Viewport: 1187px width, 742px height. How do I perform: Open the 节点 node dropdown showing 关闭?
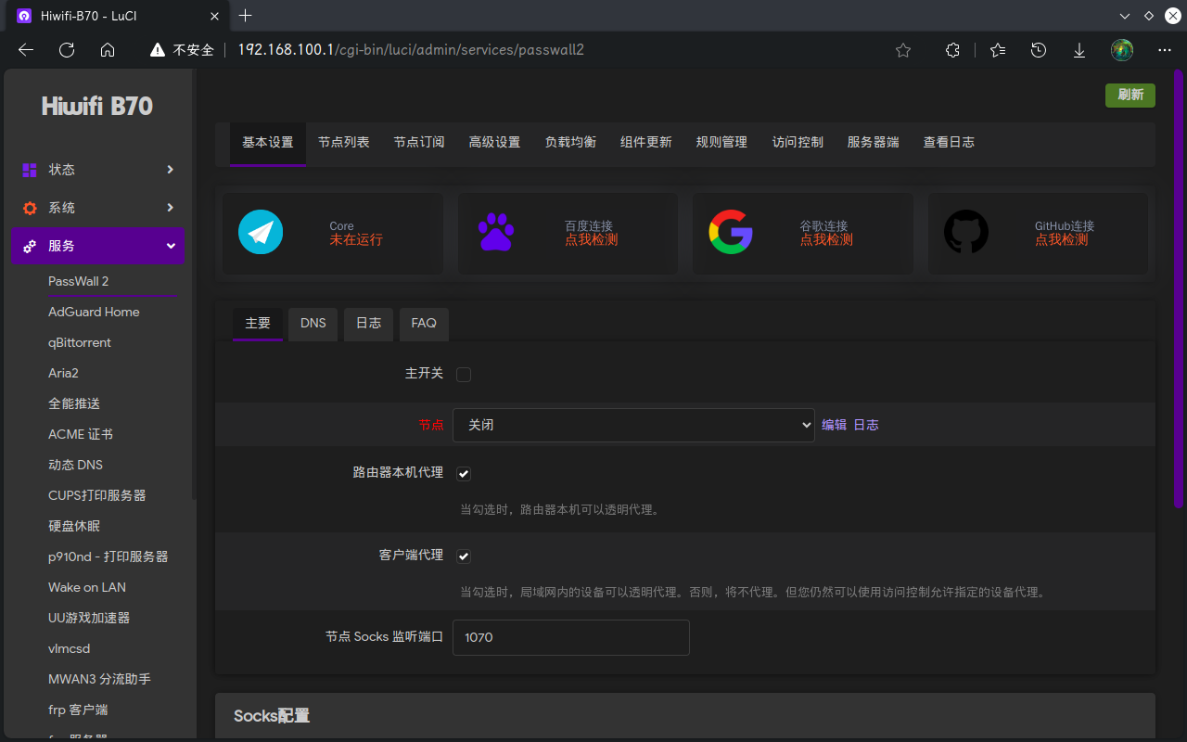click(x=633, y=425)
